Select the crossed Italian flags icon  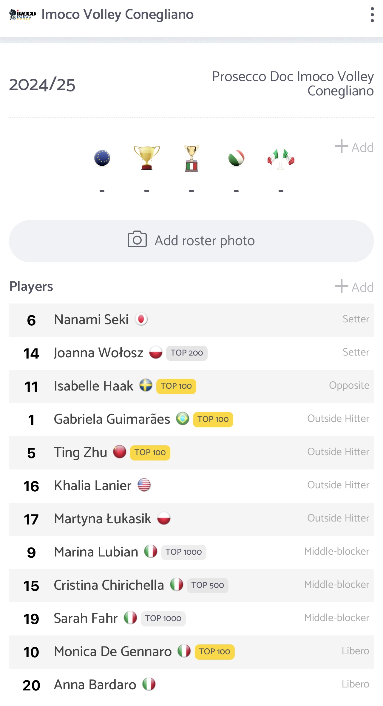(x=281, y=159)
